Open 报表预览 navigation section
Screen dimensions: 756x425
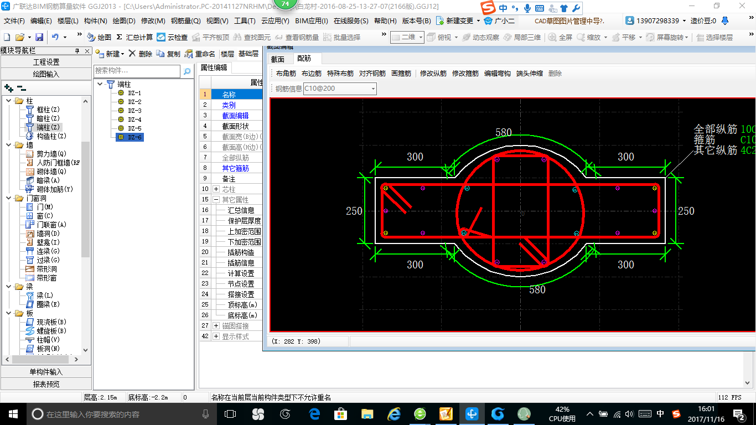coord(46,384)
